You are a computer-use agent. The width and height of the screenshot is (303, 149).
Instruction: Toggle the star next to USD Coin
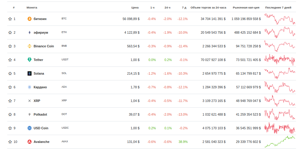click(x=10, y=128)
